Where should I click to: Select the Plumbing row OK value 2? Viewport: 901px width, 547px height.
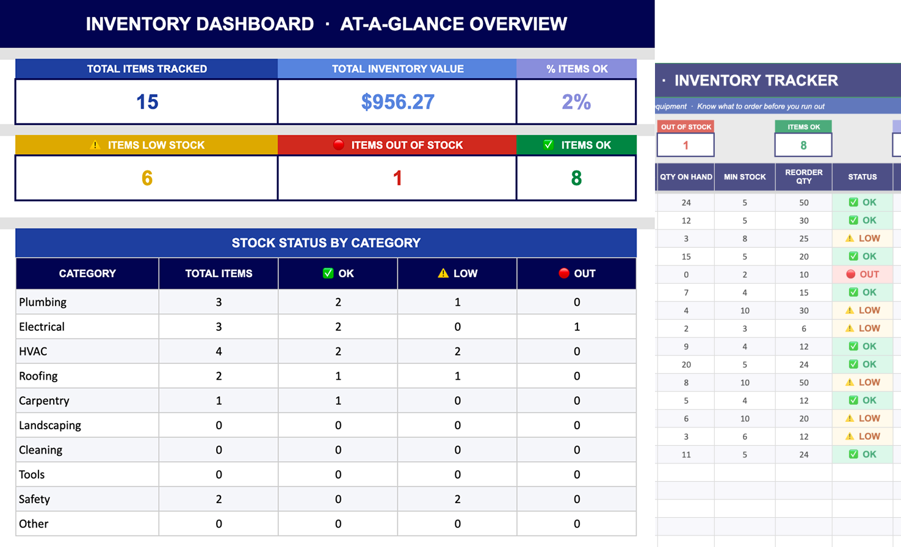click(338, 302)
